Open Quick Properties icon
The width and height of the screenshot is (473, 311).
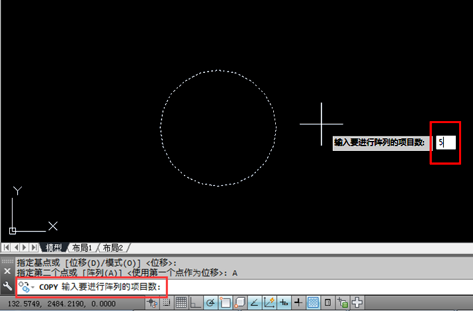(327, 302)
